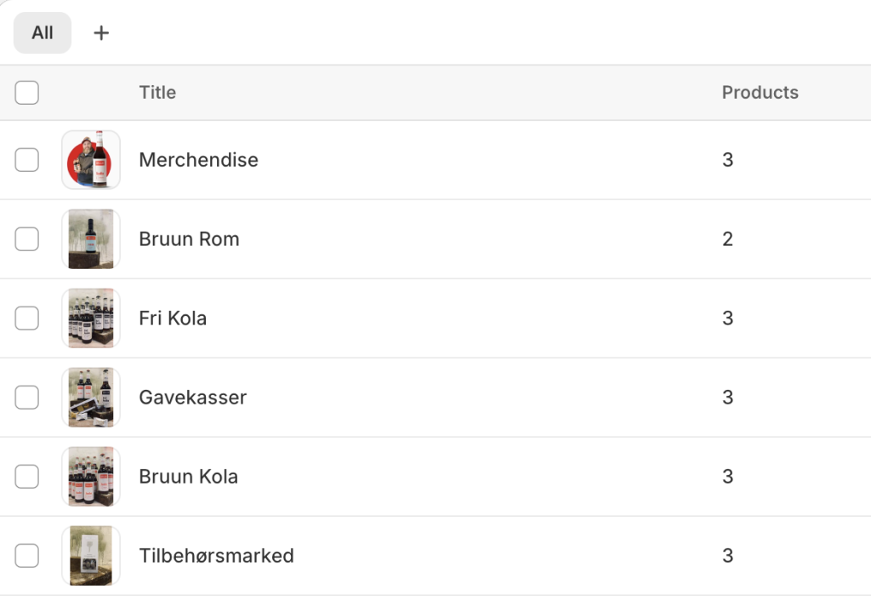Enable the Tilbehørsmarked checkbox
Image resolution: width=871 pixels, height=596 pixels.
coord(26,555)
